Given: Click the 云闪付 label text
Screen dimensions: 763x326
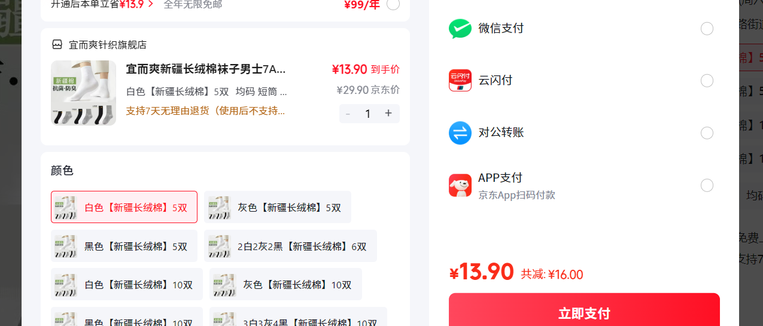Looking at the screenshot, I should (x=495, y=80).
